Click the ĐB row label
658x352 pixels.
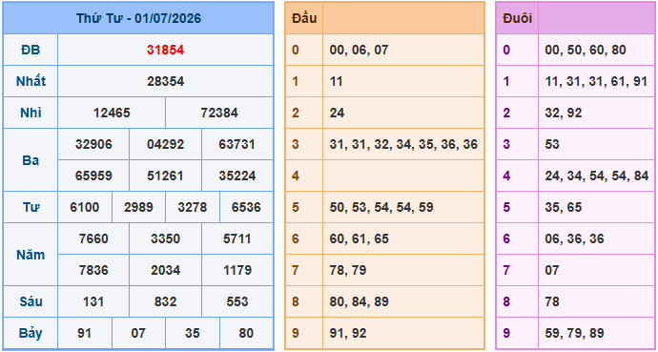tap(31, 50)
